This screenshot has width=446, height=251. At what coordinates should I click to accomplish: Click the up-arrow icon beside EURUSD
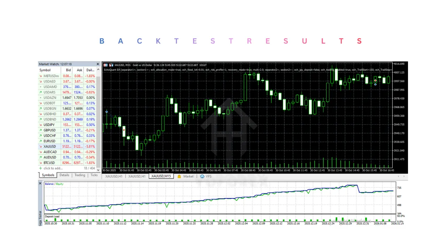(40, 141)
